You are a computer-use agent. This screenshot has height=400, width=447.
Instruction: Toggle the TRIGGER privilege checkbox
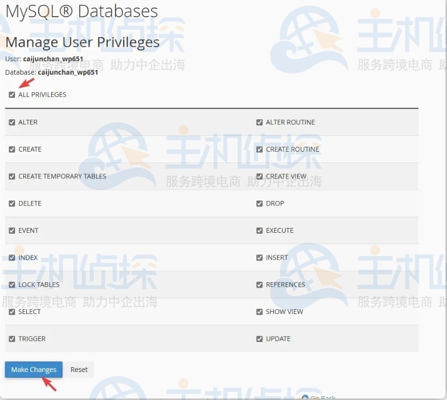pos(12,339)
